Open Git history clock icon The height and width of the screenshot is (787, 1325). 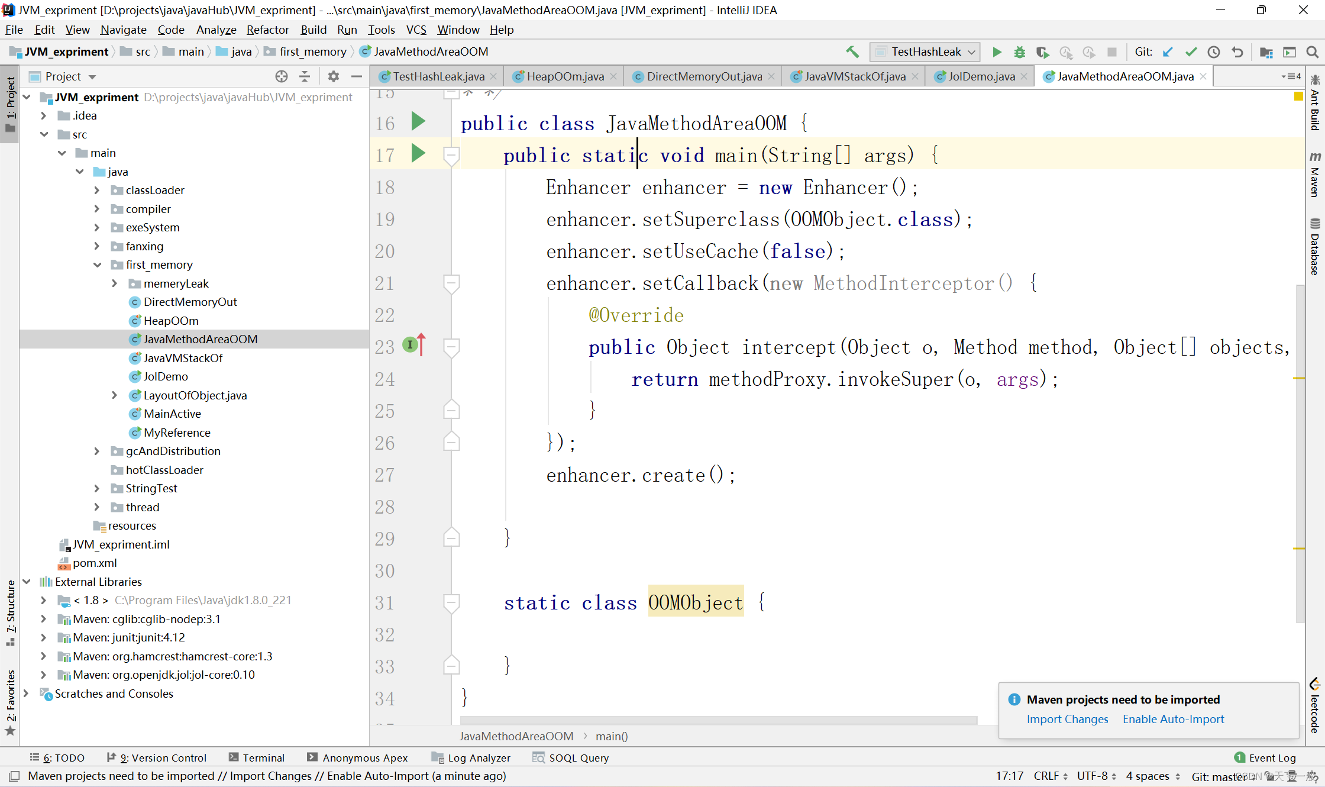(1214, 52)
